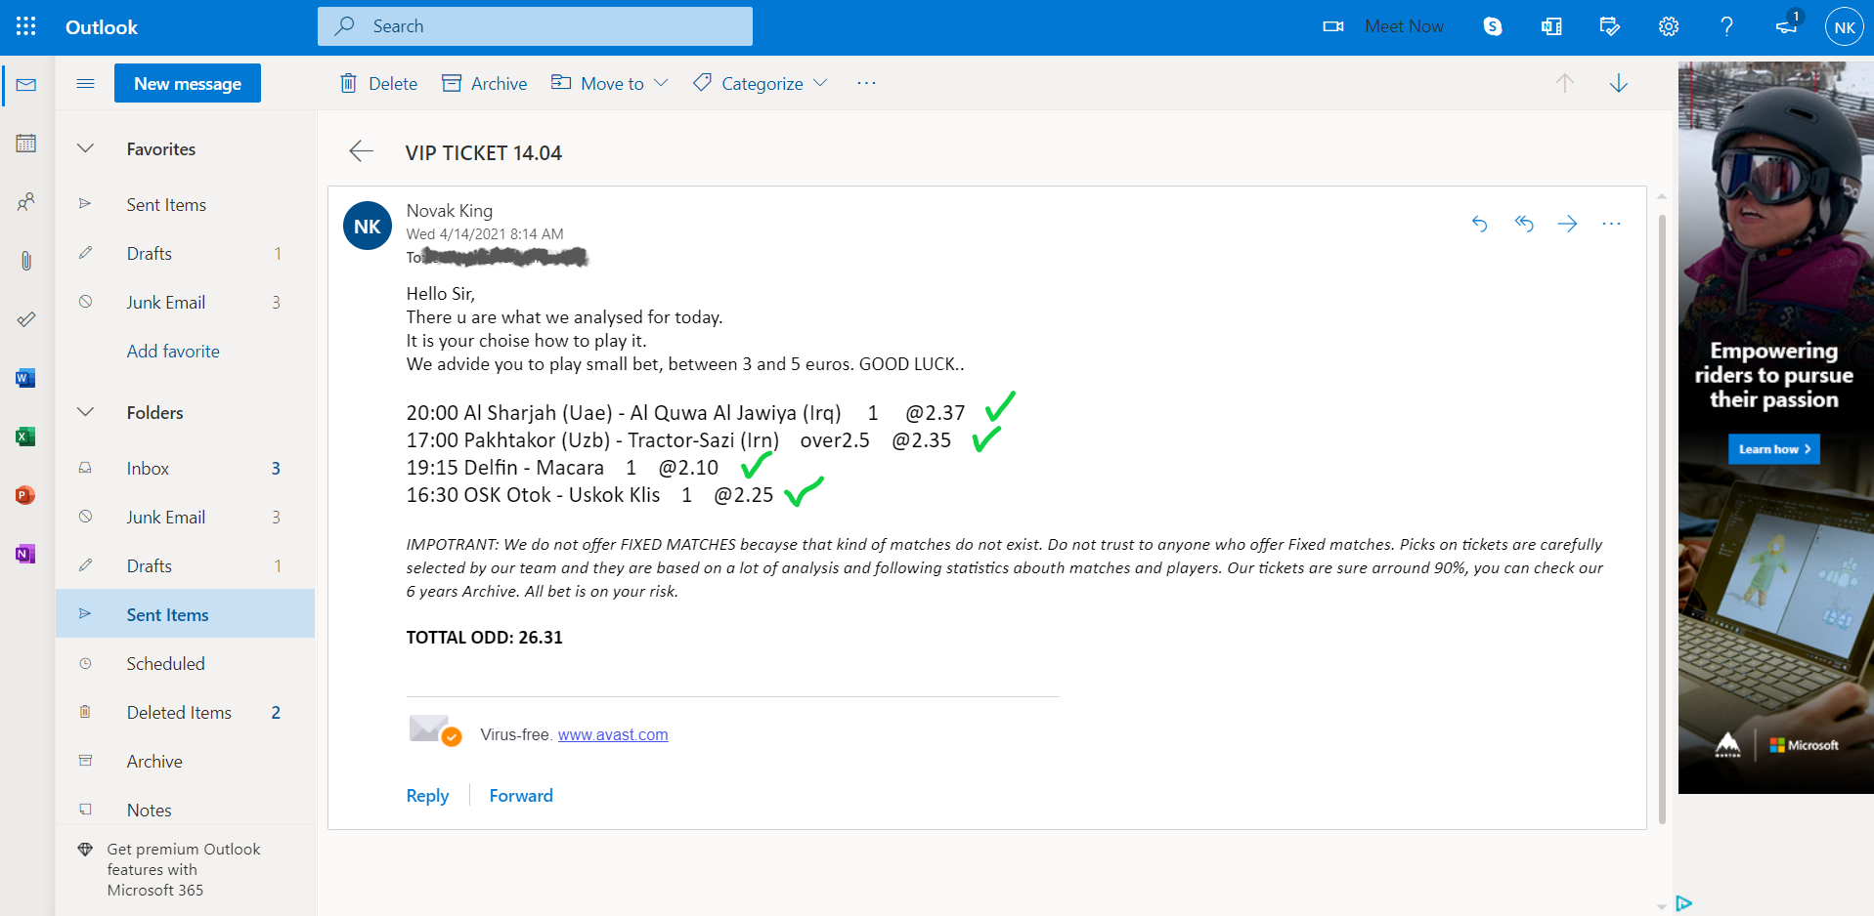The image size is (1874, 916).
Task: Click the AdChoices icon
Action: point(1684,903)
